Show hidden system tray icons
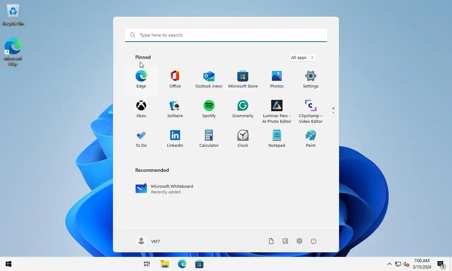The height and width of the screenshot is (271, 452). (389, 264)
